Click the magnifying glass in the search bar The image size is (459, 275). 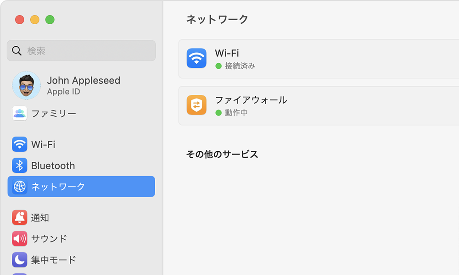pos(17,50)
